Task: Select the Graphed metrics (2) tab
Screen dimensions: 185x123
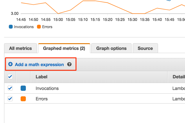Action: [64, 48]
